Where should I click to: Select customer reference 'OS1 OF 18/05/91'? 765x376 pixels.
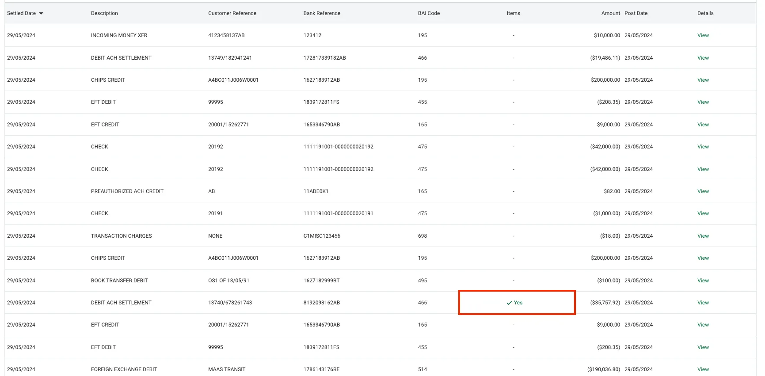tap(228, 281)
